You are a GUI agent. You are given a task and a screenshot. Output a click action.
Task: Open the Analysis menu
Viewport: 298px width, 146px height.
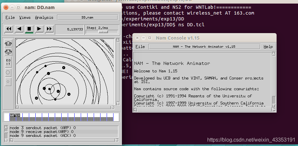click(x=44, y=18)
